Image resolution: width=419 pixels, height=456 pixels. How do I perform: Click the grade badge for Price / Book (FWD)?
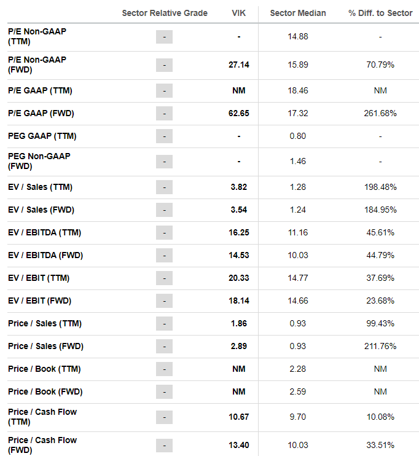tap(164, 391)
